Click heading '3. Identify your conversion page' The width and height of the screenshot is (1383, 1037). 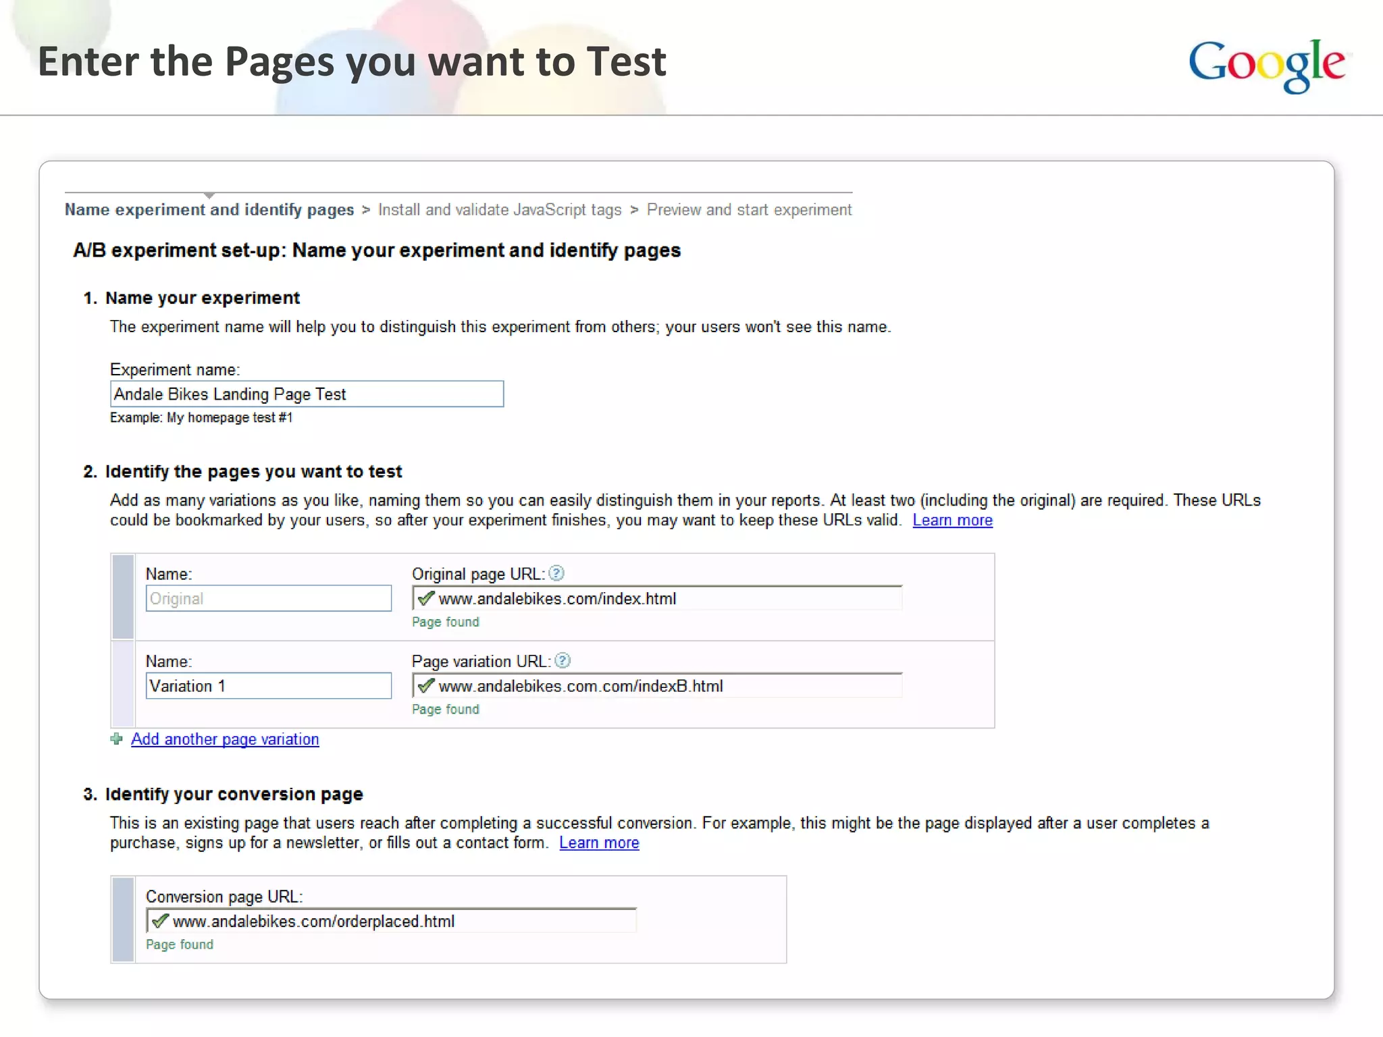(223, 794)
